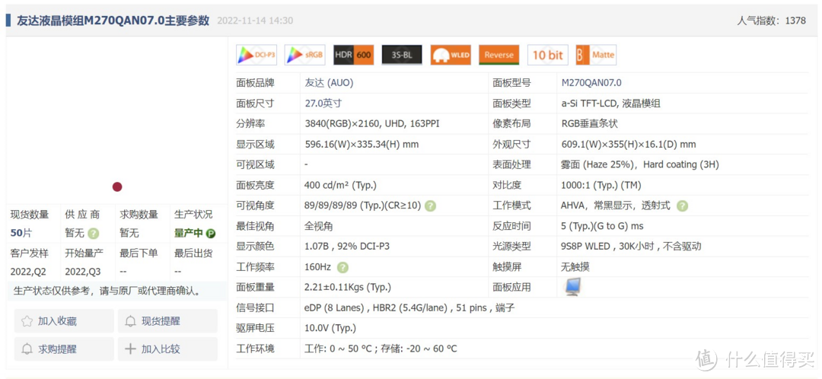Click surface treatment 雾面 (Haze 25%) value
This screenshot has height=379, width=822.
(640, 164)
